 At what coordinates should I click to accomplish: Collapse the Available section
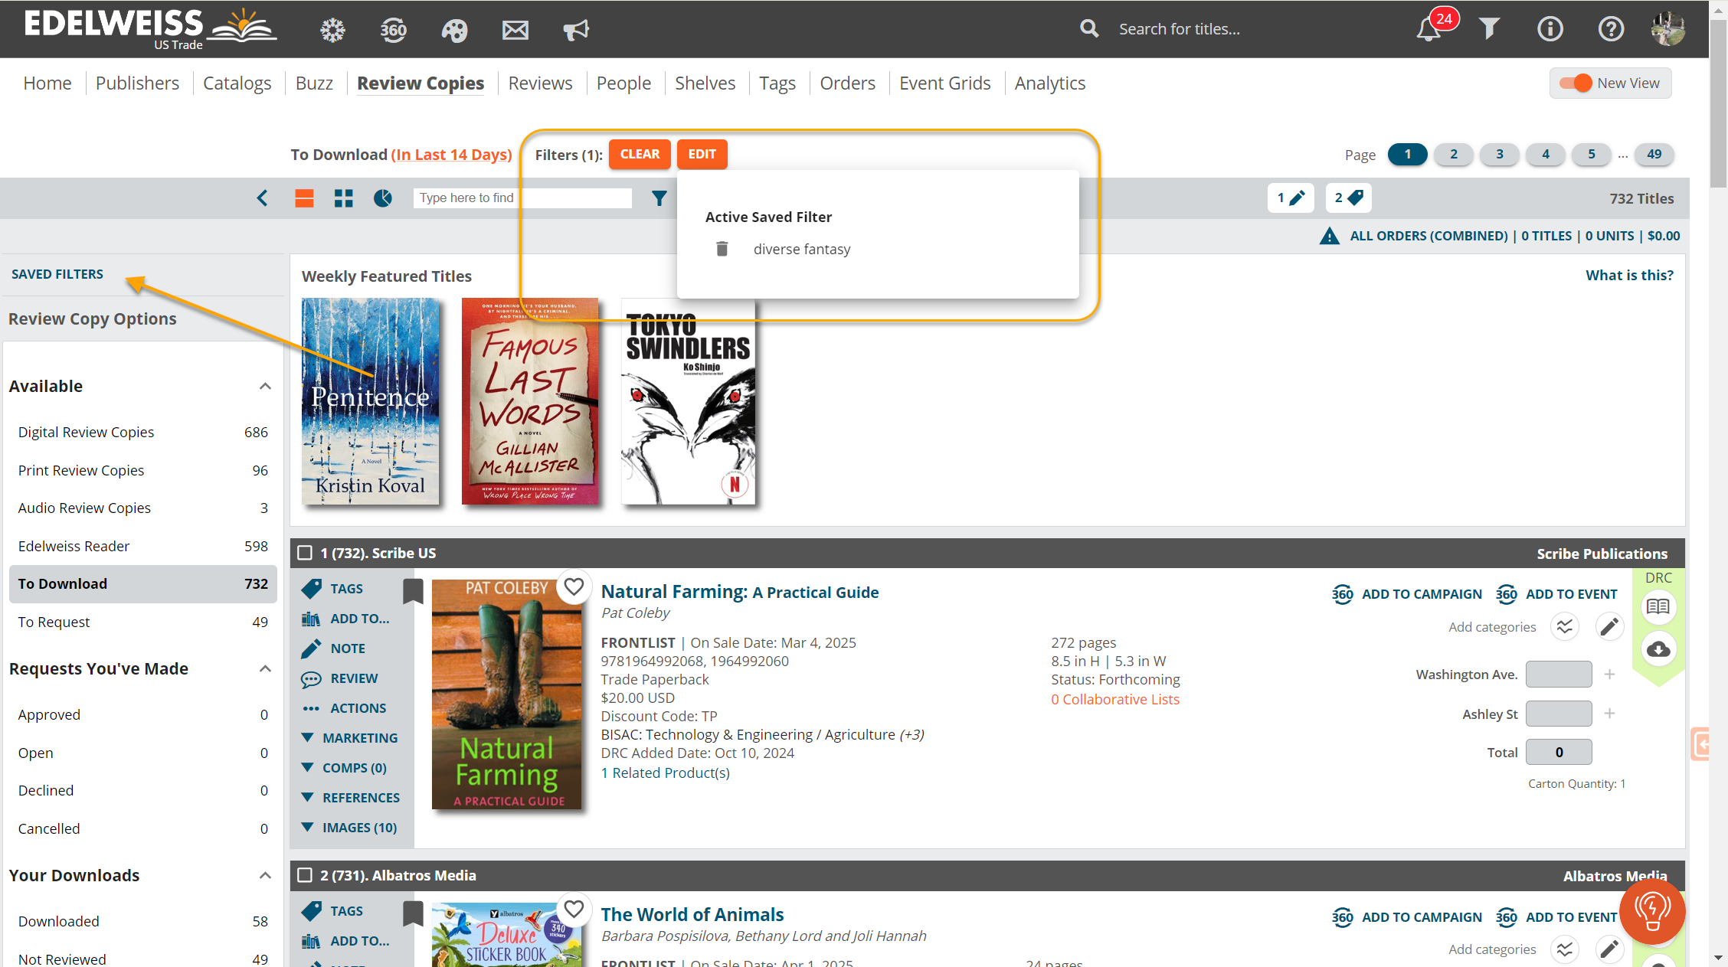point(265,386)
